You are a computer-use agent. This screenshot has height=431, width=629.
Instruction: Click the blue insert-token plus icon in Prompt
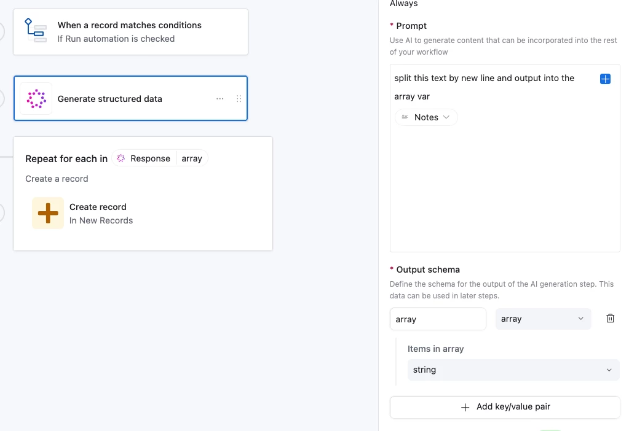click(x=605, y=79)
